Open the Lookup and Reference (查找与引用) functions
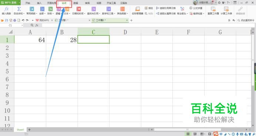The image size is (256, 136). (x=94, y=11)
